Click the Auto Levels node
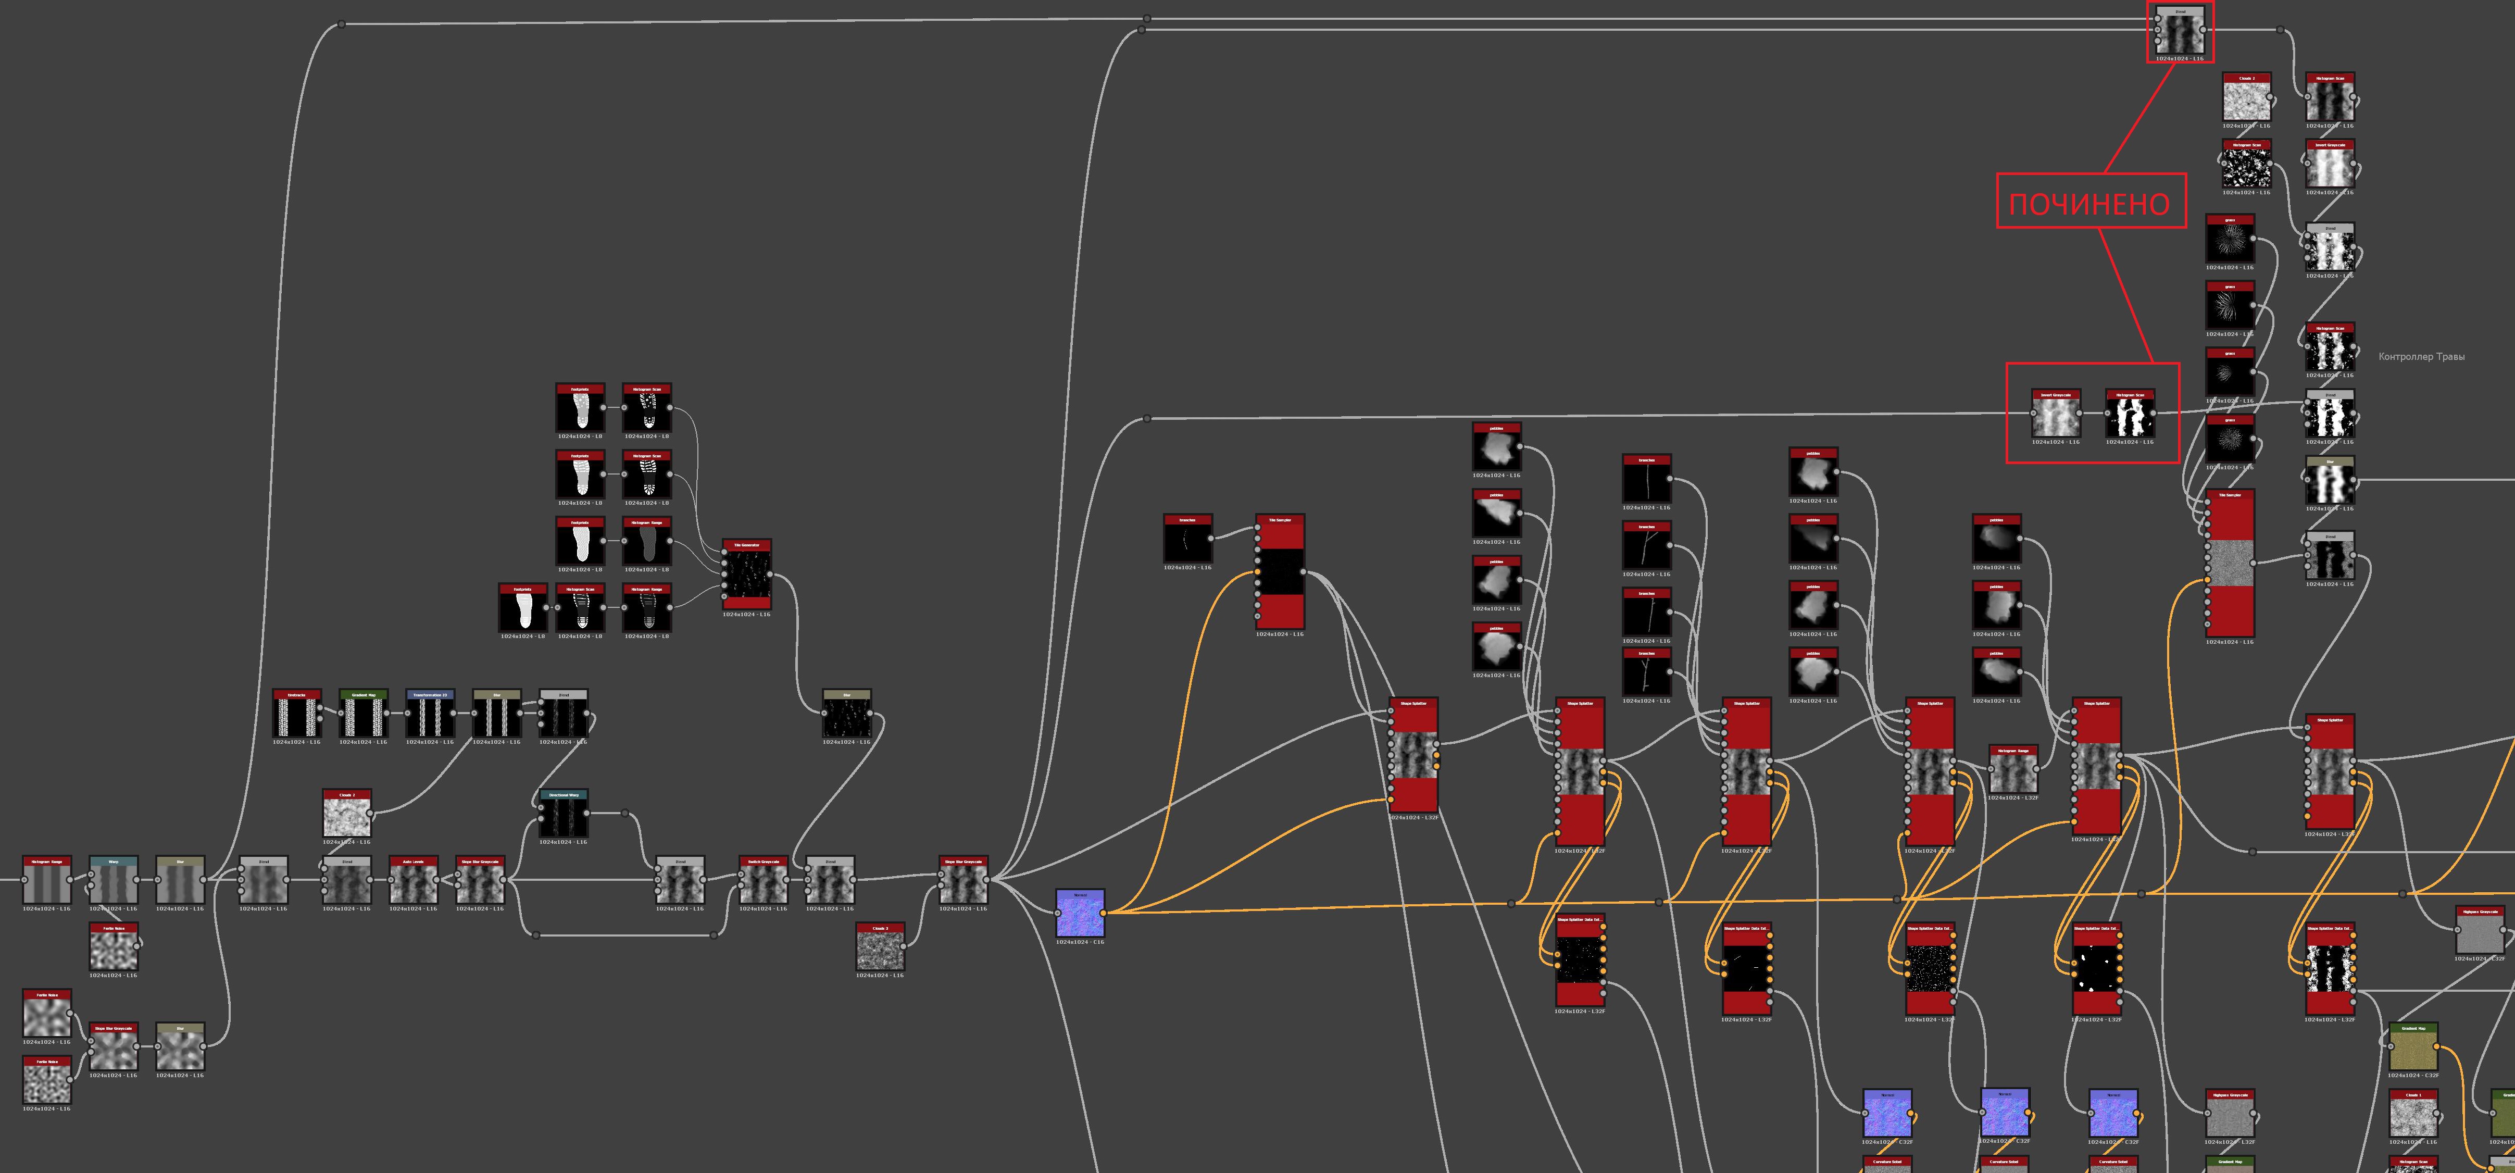Screen dimensions: 2515x1173 pyautogui.click(x=413, y=881)
